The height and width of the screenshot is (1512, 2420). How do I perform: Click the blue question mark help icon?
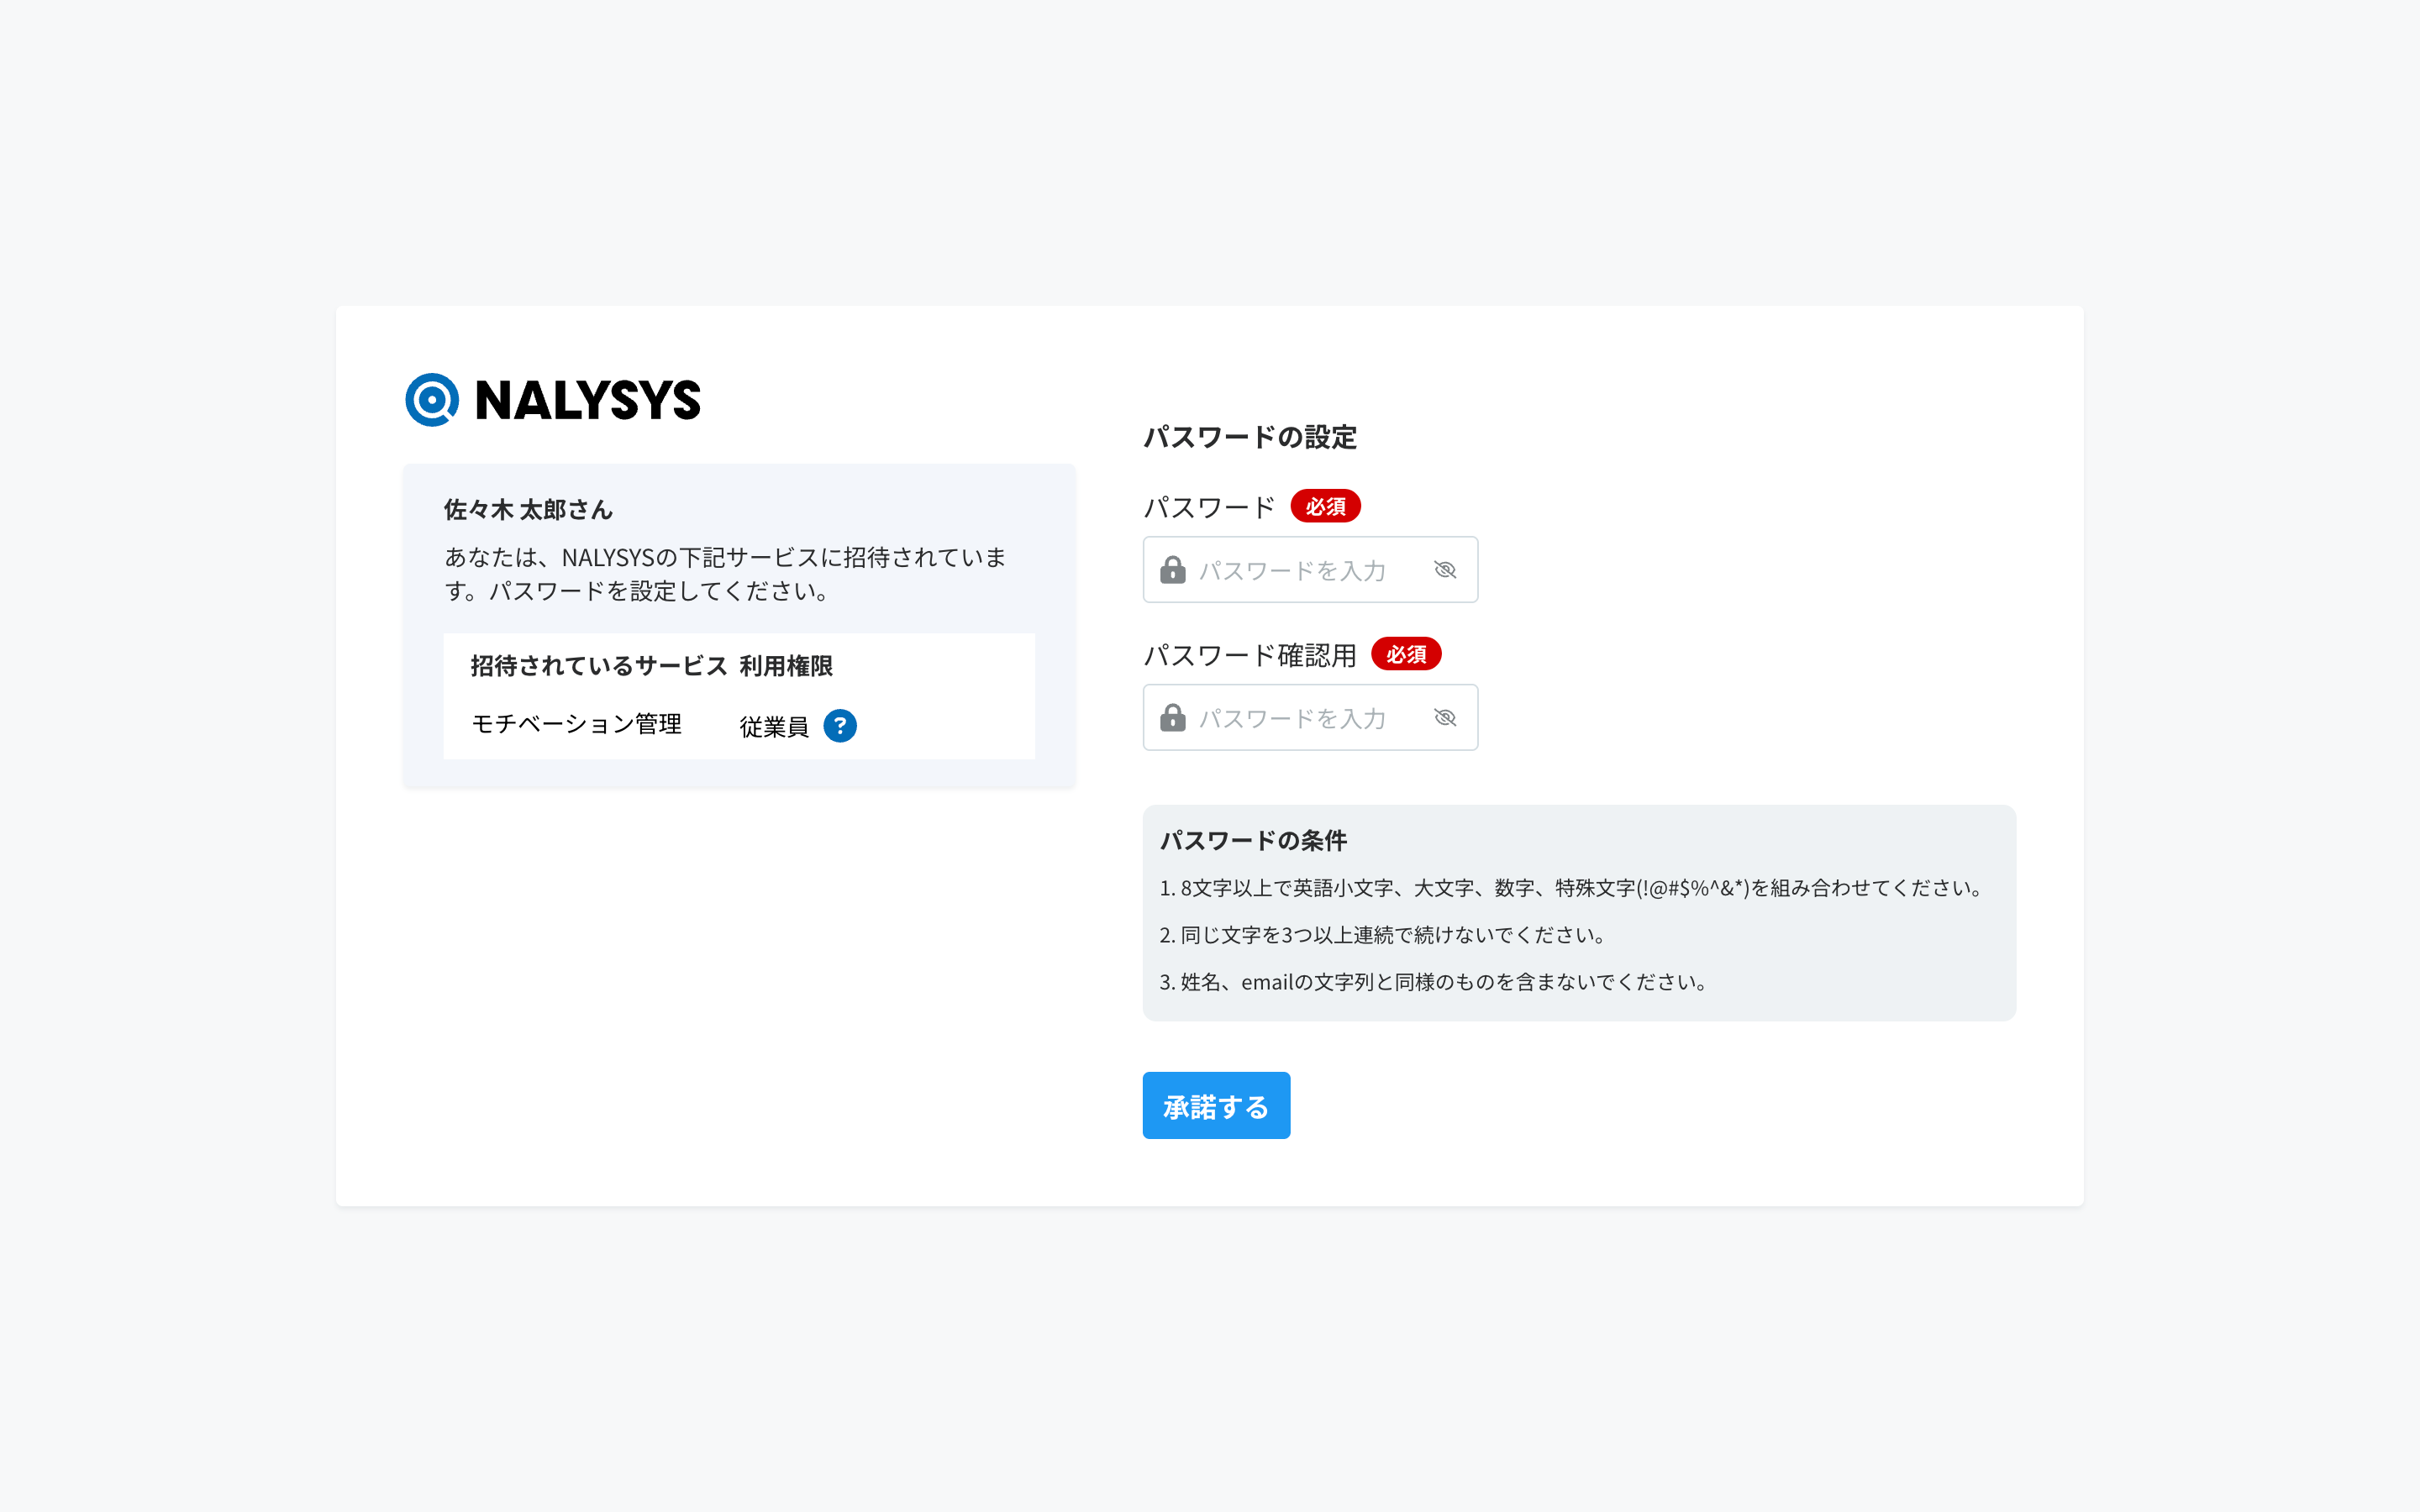839,726
